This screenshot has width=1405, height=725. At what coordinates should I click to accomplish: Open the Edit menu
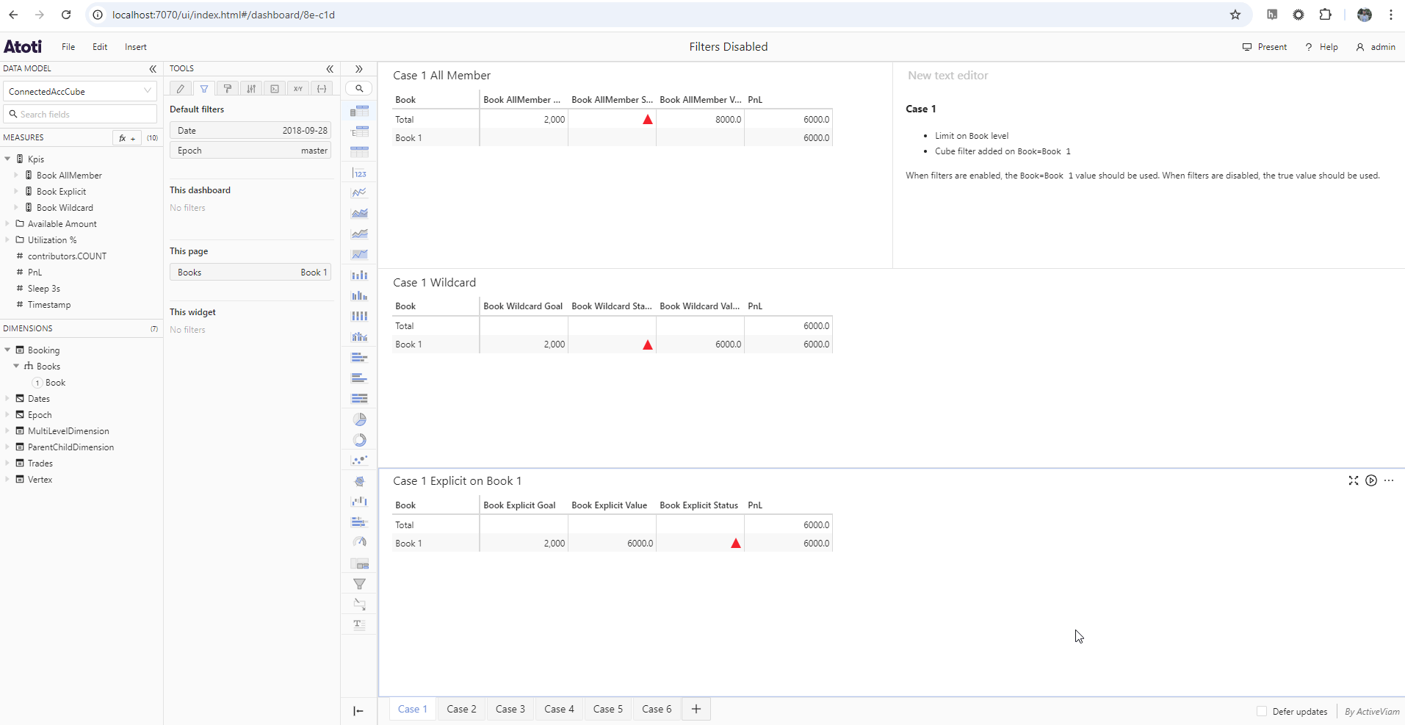(x=100, y=47)
